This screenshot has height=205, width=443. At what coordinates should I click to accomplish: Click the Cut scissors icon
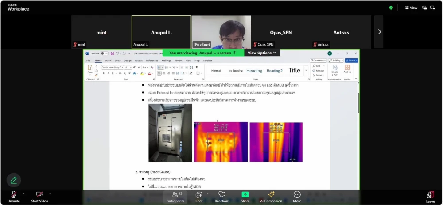(96, 66)
